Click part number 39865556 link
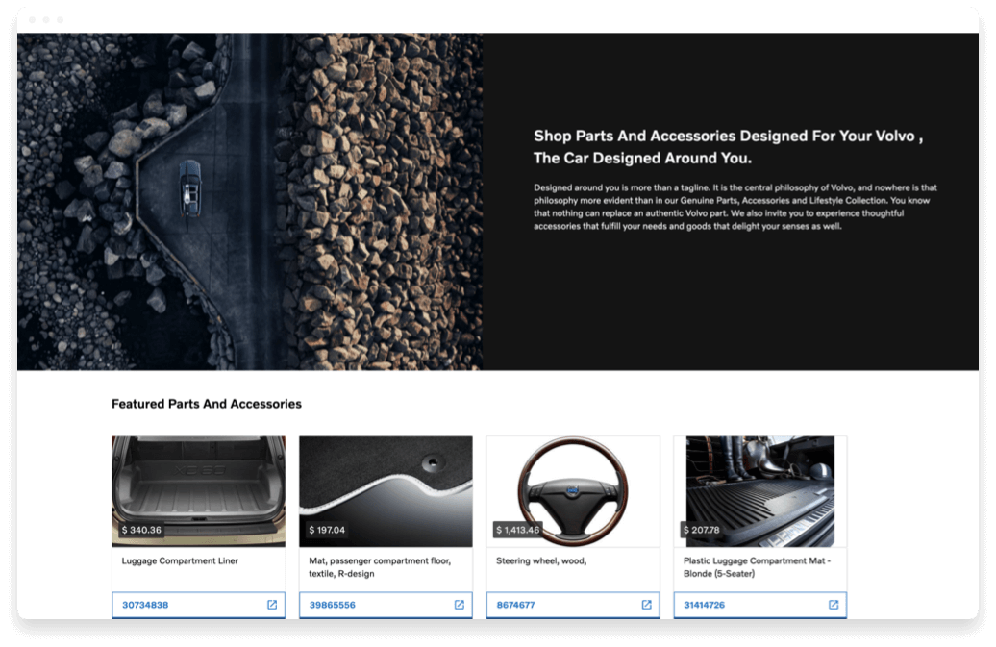This screenshot has height=647, width=996. click(333, 605)
